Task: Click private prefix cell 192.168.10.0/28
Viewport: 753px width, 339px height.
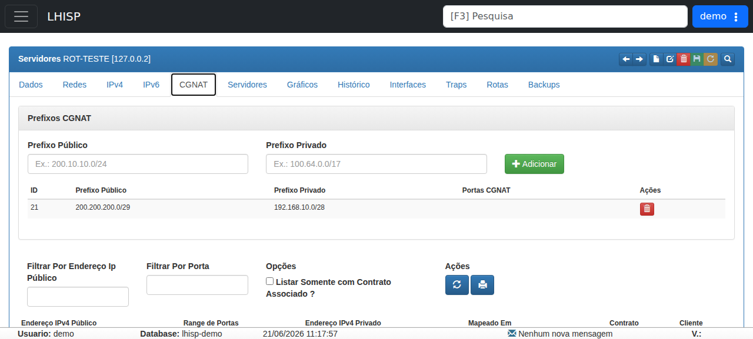Action: [299, 207]
